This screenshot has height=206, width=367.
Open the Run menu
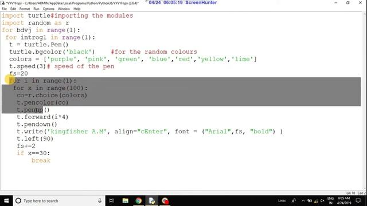[36, 9]
